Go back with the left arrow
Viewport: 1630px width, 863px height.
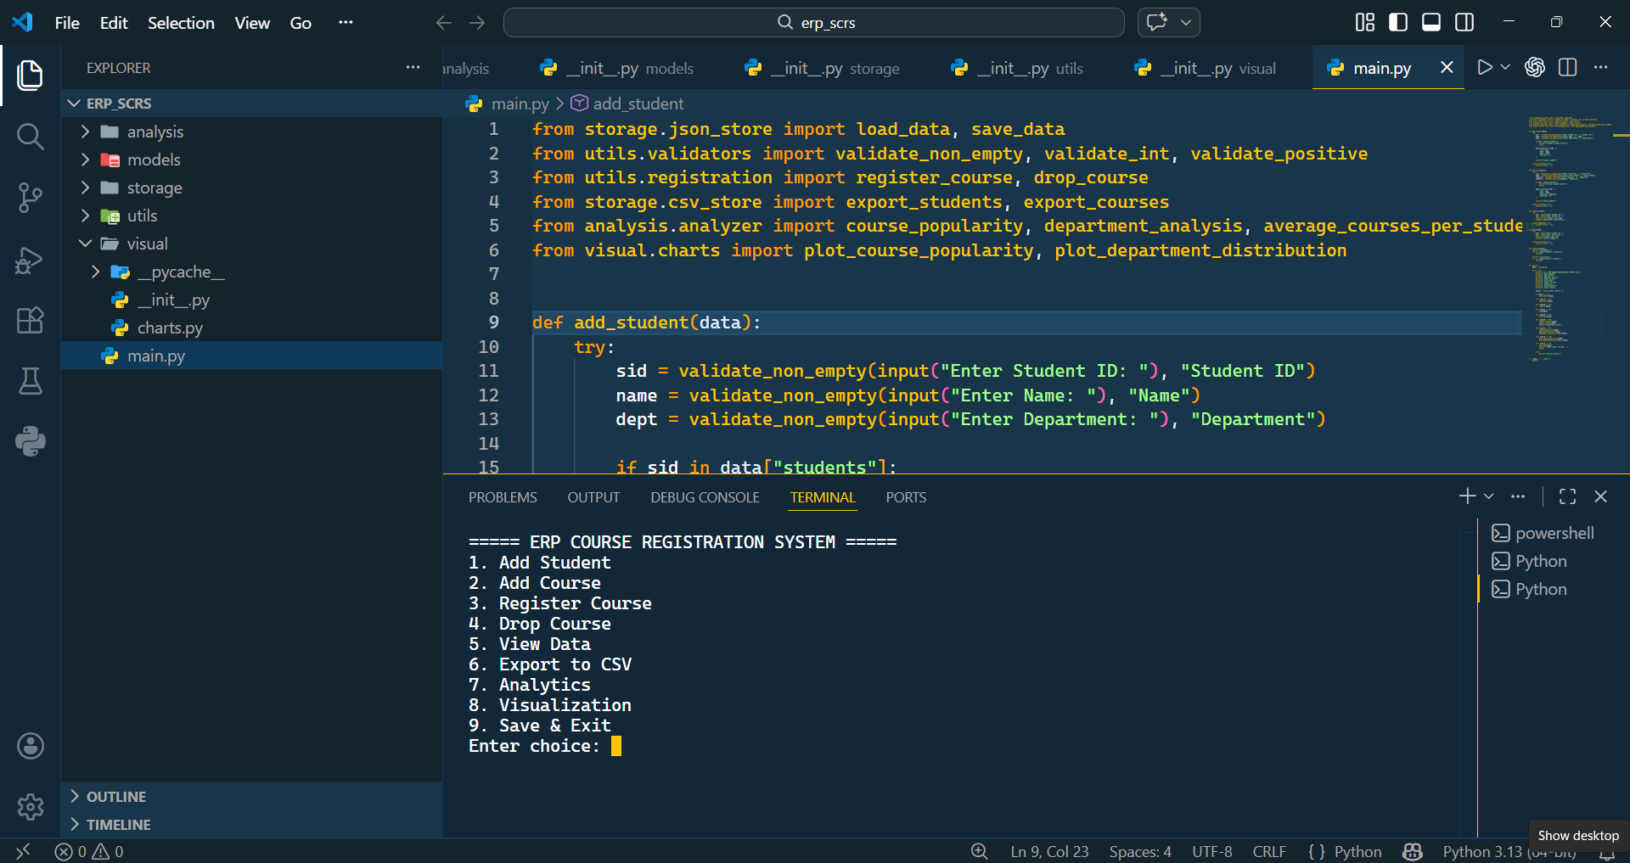443,23
